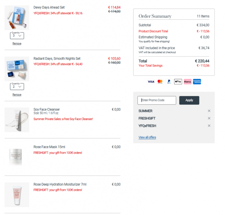Click the PayPal payment icon
The image size is (225, 215).
click(x=169, y=82)
